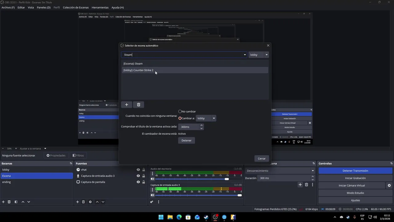Image resolution: width=394 pixels, height=222 pixels.
Task: Undock the Escenas panel
Action: [x=71, y=163]
